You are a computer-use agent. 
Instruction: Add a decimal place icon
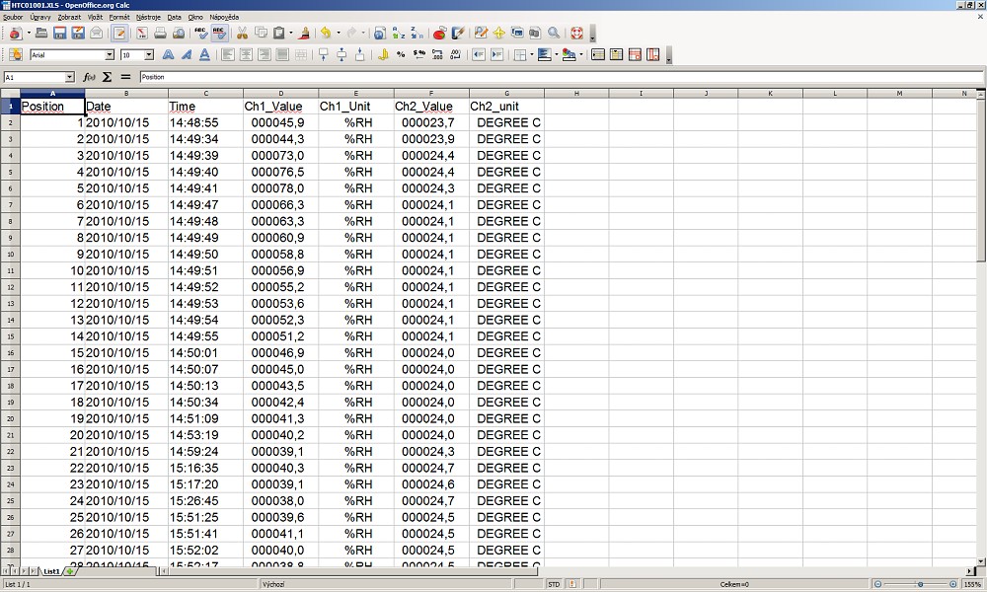(437, 54)
